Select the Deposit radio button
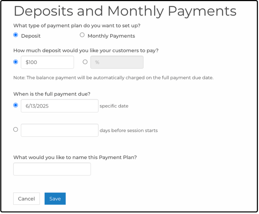The image size is (259, 214). pyautogui.click(x=16, y=35)
